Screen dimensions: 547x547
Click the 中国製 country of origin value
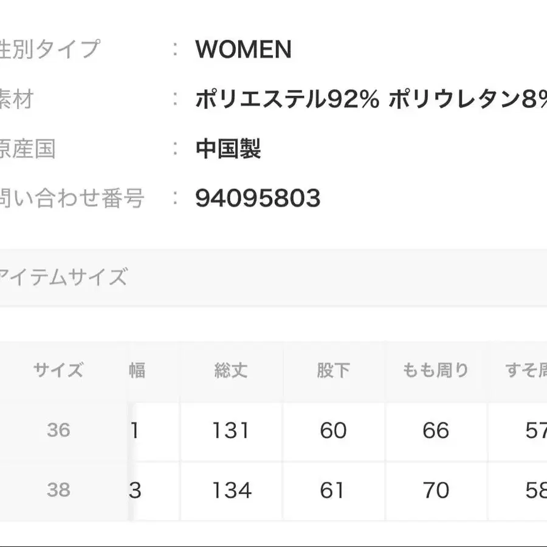click(228, 149)
